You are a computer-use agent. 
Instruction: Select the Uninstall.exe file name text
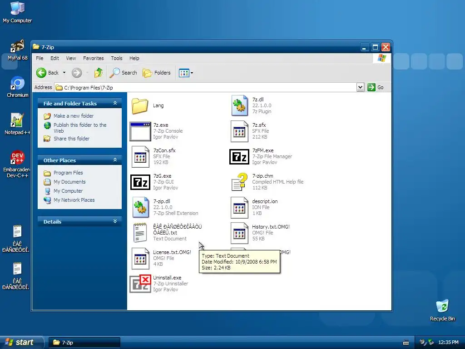(167, 278)
